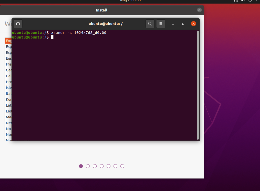Close the Install window

coord(199,10)
